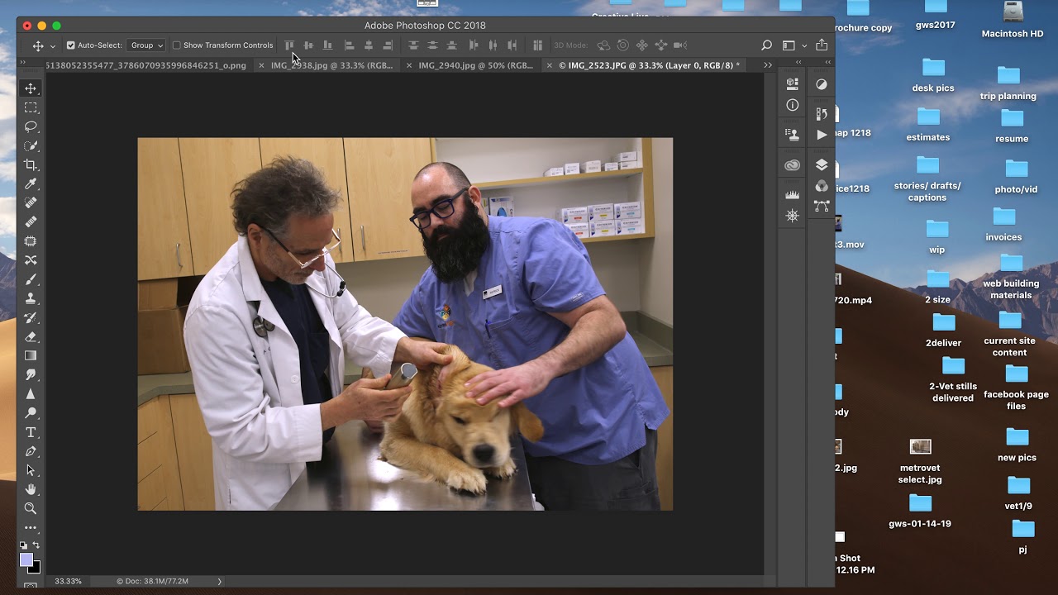The height and width of the screenshot is (595, 1058).
Task: Click the 33.33% zoom field
Action: point(68,582)
